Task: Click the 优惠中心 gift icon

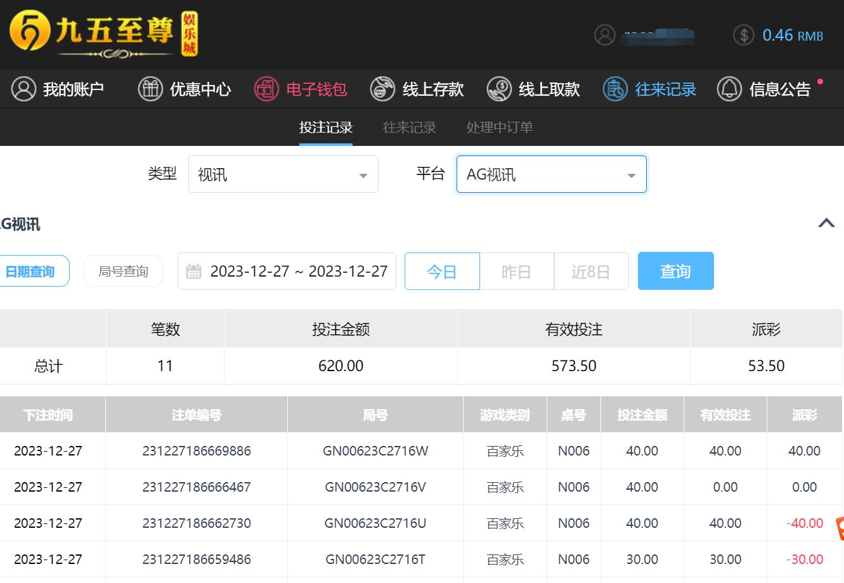Action: pos(150,89)
